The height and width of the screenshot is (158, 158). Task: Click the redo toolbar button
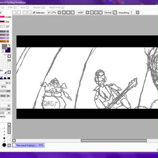point(19,13)
